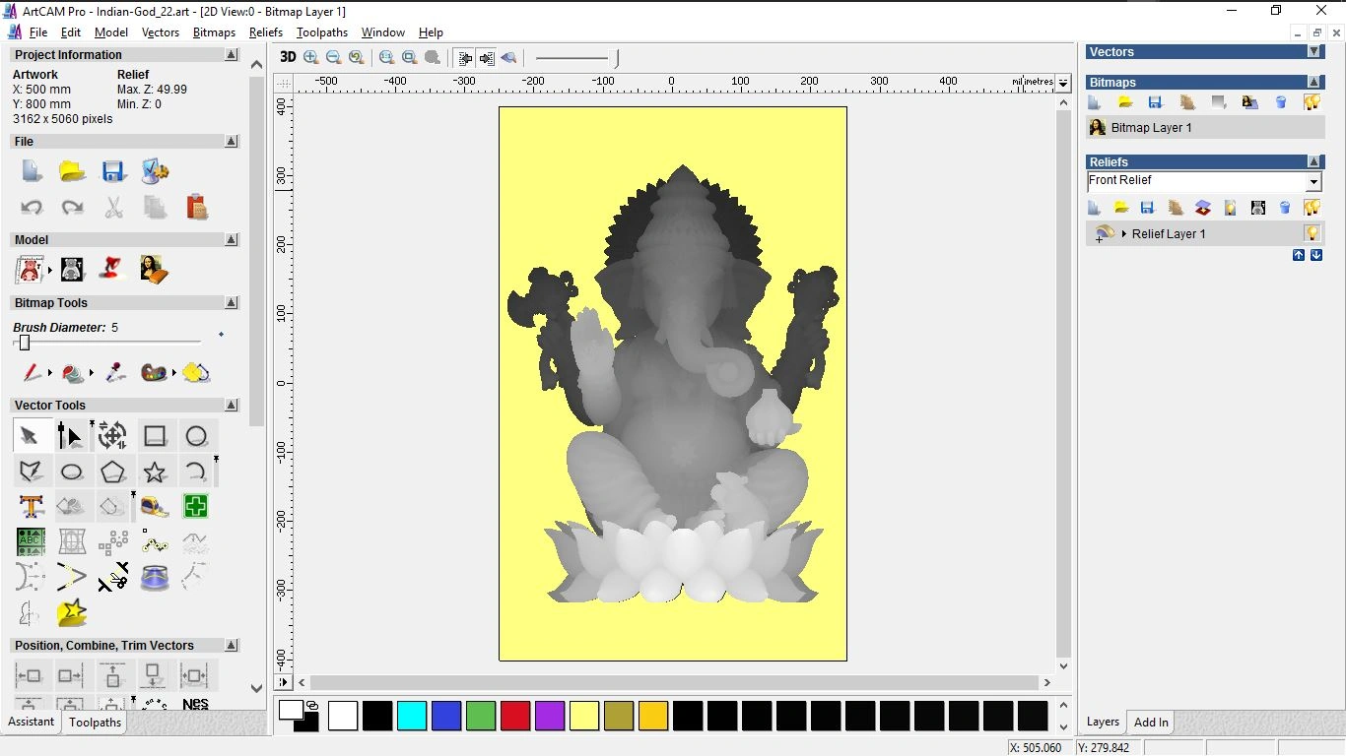Switch to the Toolpaths tab
Screen dimensions: 1346x756
point(95,723)
